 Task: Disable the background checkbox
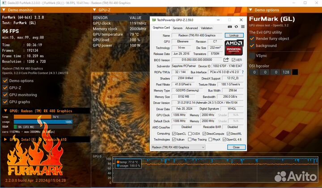point(252,46)
